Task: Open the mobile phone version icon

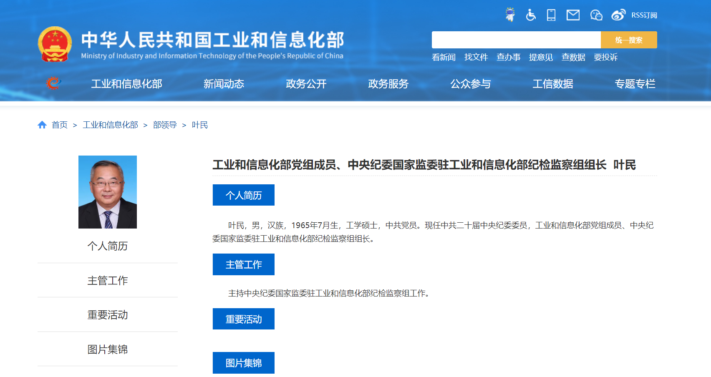Action: [551, 15]
